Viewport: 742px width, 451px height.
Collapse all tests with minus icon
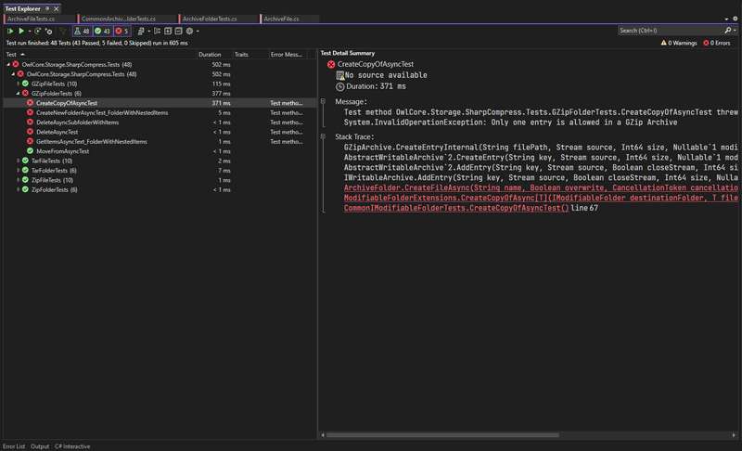pos(178,31)
